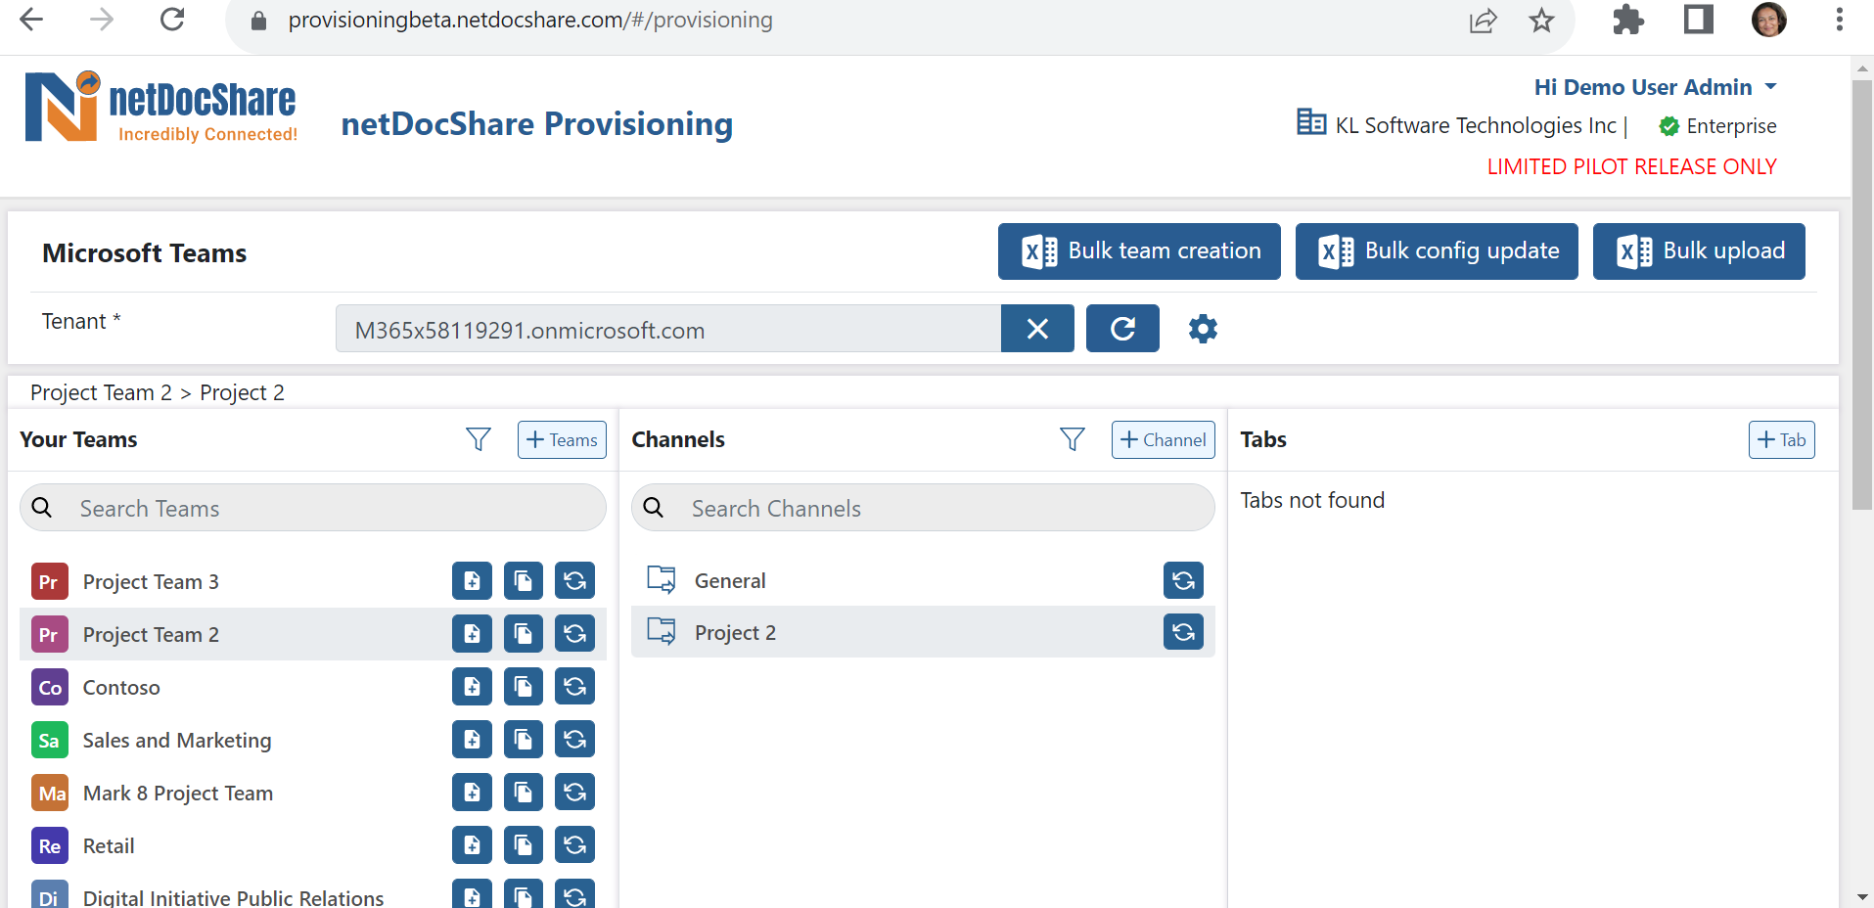The image size is (1874, 908).
Task: Refresh the tenant with reload button
Action: coord(1122,329)
